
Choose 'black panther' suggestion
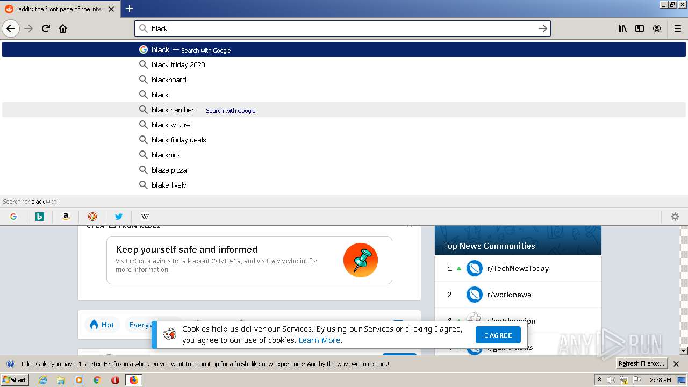click(344, 110)
